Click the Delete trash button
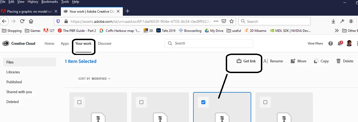This screenshot has height=122, width=358. 345,61
